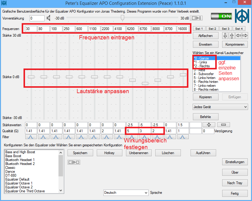Click the Befehle button
The image size is (252, 201).
point(206,117)
